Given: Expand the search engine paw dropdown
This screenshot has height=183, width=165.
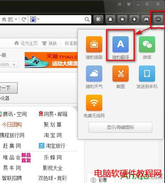Looking at the screenshot, I should [38, 19].
